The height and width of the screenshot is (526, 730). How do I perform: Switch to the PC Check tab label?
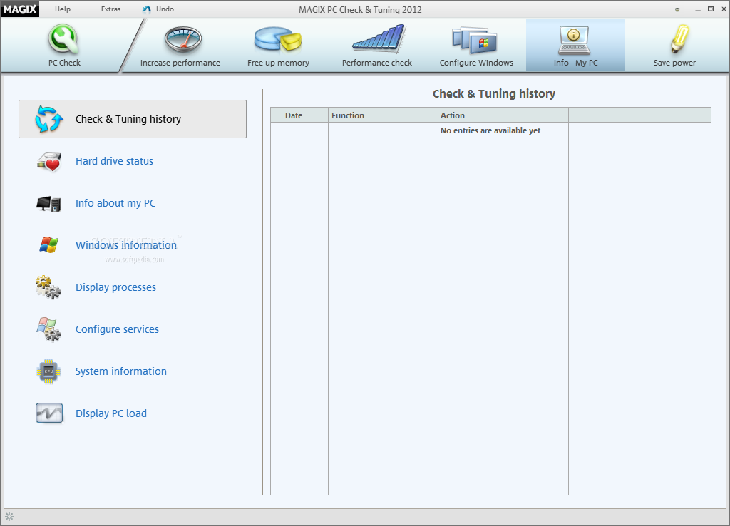[x=64, y=63]
